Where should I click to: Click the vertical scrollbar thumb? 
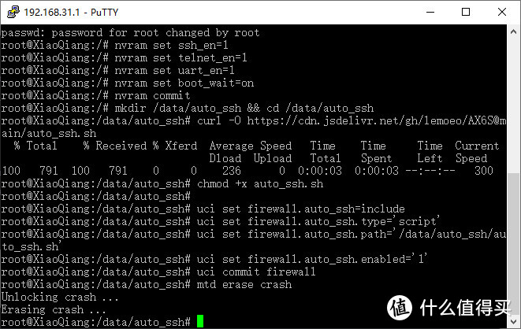pyautogui.click(x=513, y=244)
